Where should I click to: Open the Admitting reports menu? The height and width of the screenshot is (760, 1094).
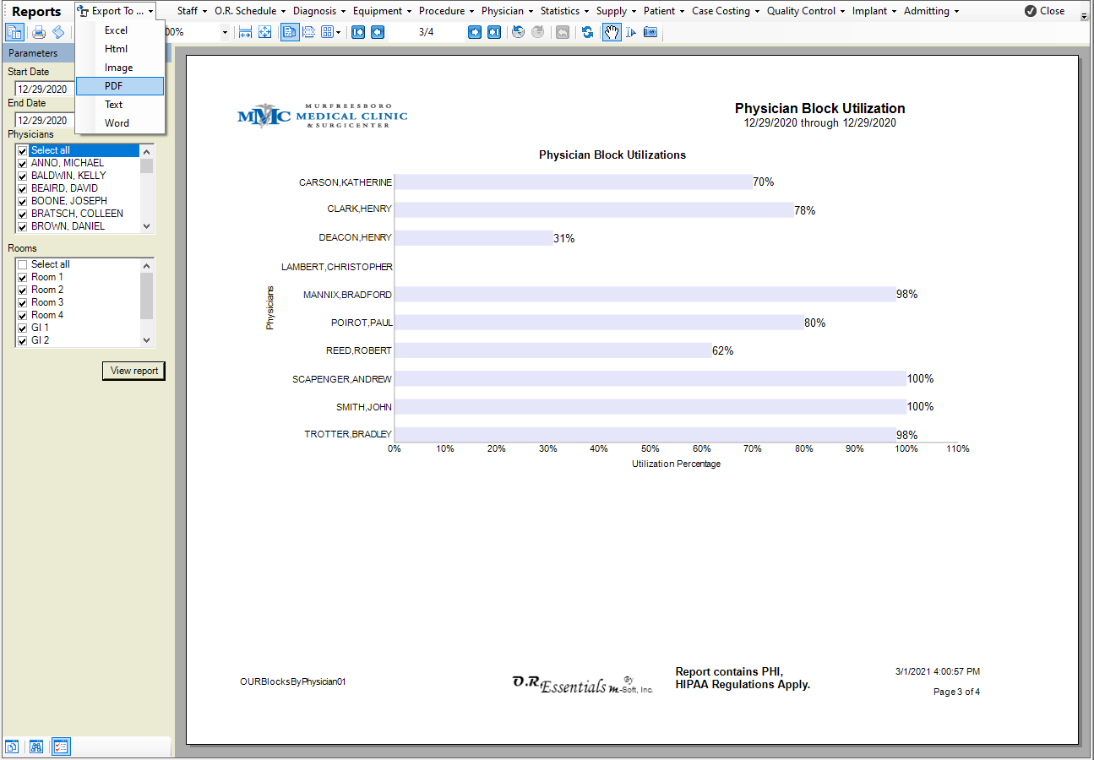932,11
